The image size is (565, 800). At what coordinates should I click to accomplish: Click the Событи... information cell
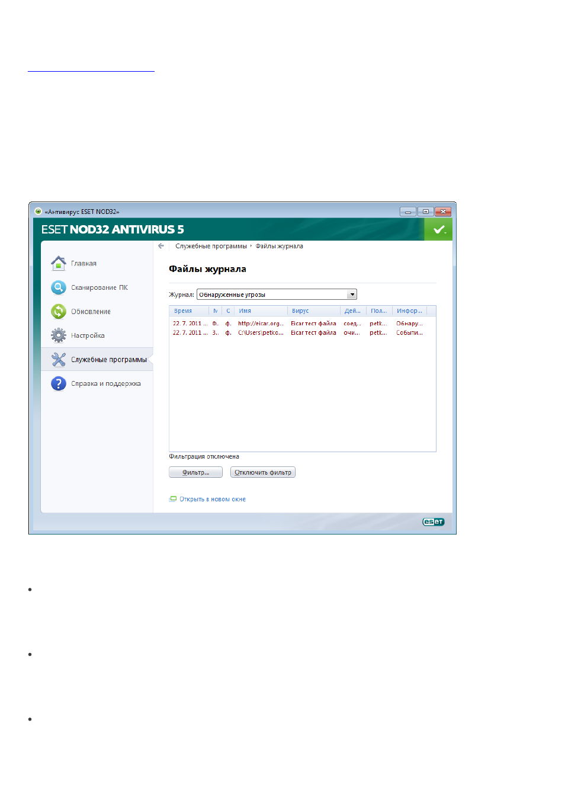click(410, 332)
